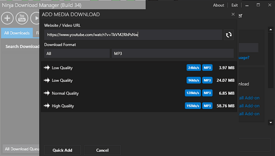This screenshot has width=275, height=156.
Task: Click the Quick Add button
Action: 63,150
